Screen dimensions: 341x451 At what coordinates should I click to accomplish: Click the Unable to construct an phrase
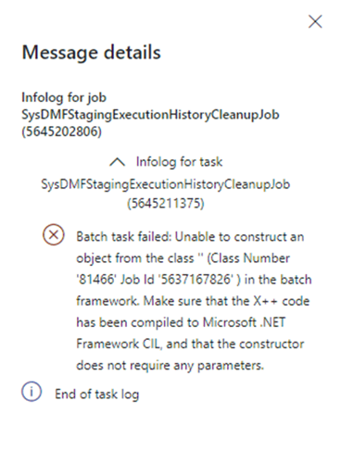[x=239, y=237]
